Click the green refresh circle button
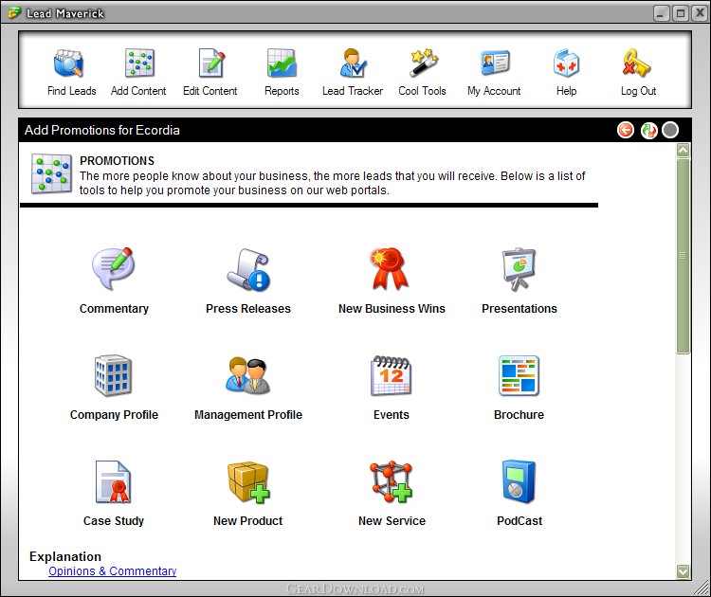The height and width of the screenshot is (597, 711). tap(648, 130)
